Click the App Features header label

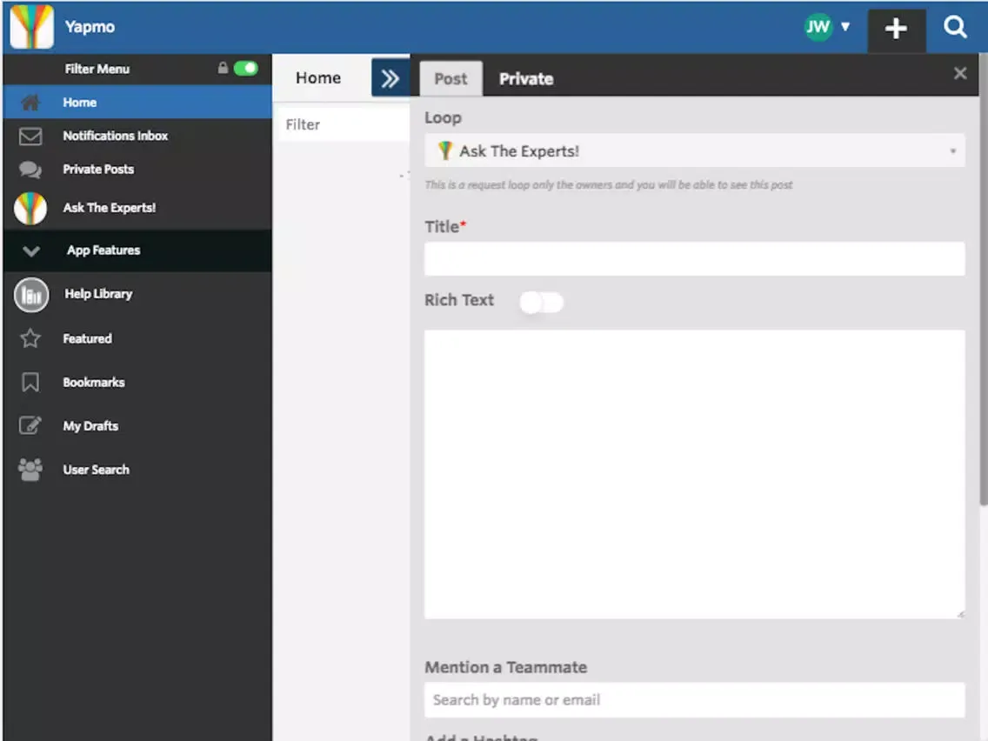(104, 250)
